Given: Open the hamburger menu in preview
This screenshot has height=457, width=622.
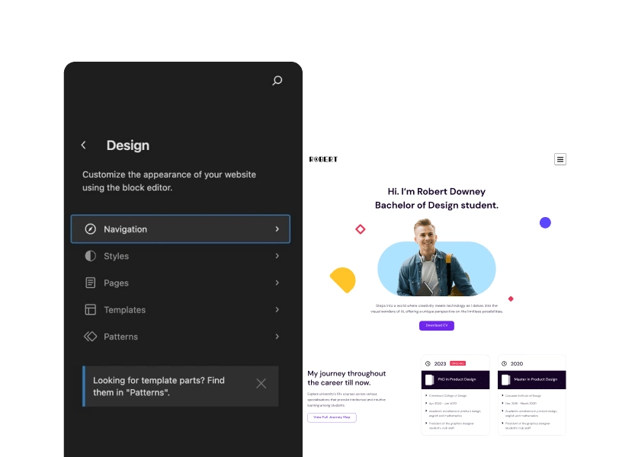Looking at the screenshot, I should point(560,159).
